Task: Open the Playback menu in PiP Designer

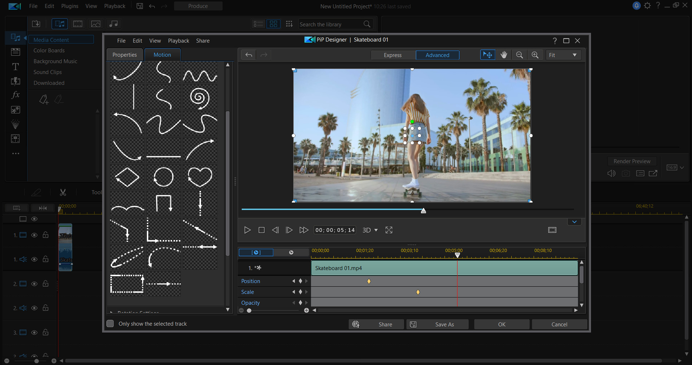Action: pos(178,40)
